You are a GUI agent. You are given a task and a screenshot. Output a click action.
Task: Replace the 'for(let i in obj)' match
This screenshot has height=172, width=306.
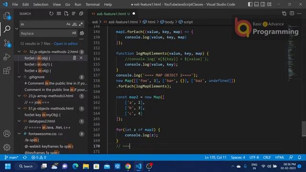tap(75, 58)
